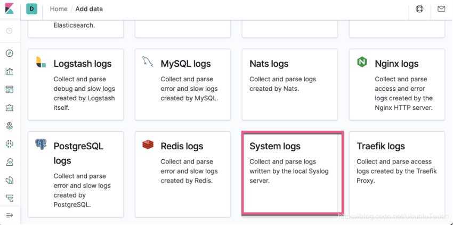
Task: Pick the Nginx logs card
Action: point(397,84)
